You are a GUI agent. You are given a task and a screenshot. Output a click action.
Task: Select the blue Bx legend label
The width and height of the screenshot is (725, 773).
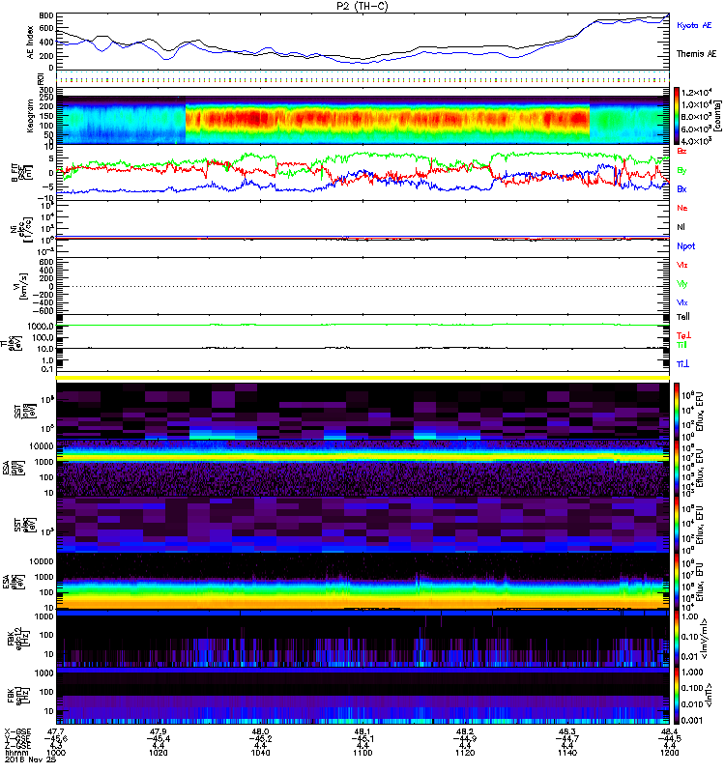click(681, 188)
